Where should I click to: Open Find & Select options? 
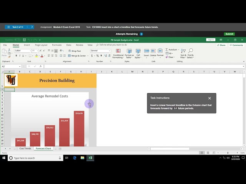(x=190, y=54)
